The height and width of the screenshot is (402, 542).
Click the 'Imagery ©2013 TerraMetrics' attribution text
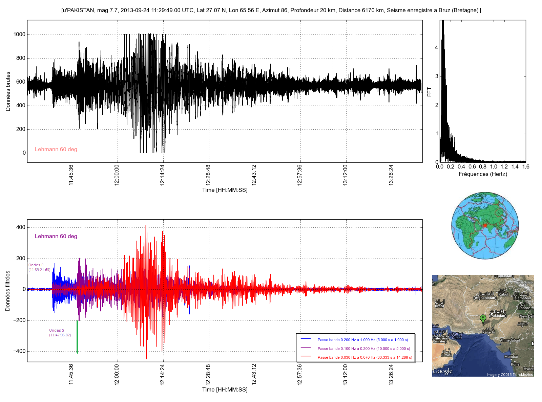509,375
